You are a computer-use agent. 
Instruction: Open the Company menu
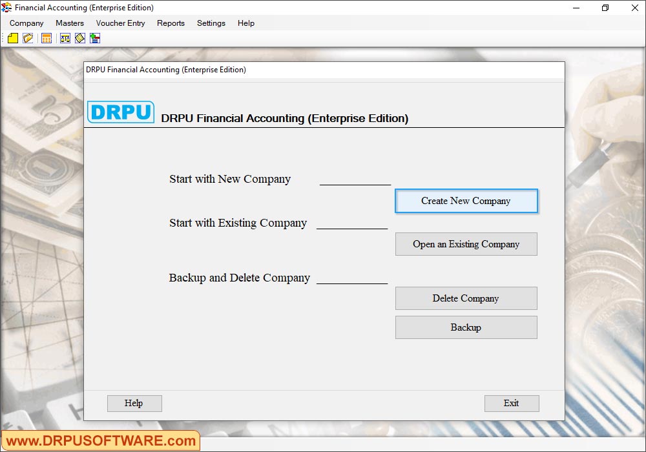(x=26, y=23)
